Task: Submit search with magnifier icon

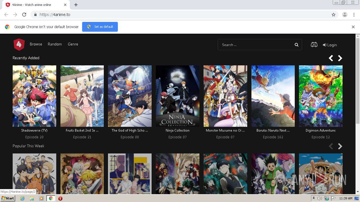Action: point(296,45)
